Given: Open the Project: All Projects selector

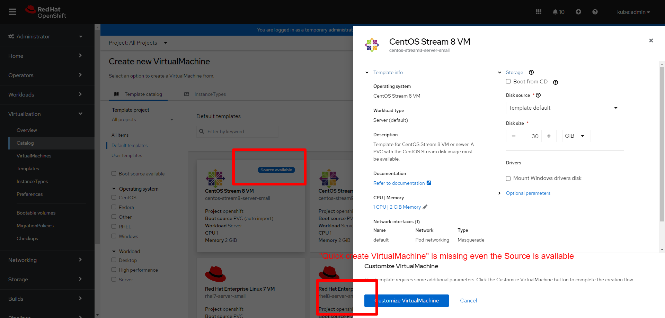Looking at the screenshot, I should click(x=138, y=43).
